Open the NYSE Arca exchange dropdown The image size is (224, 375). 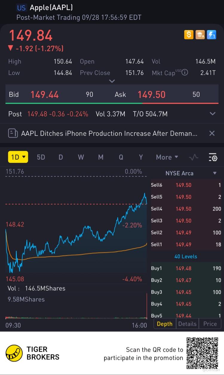215,173
